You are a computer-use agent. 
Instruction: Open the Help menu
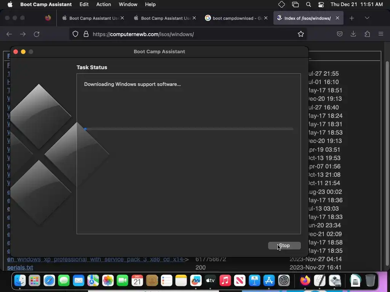coord(150,4)
